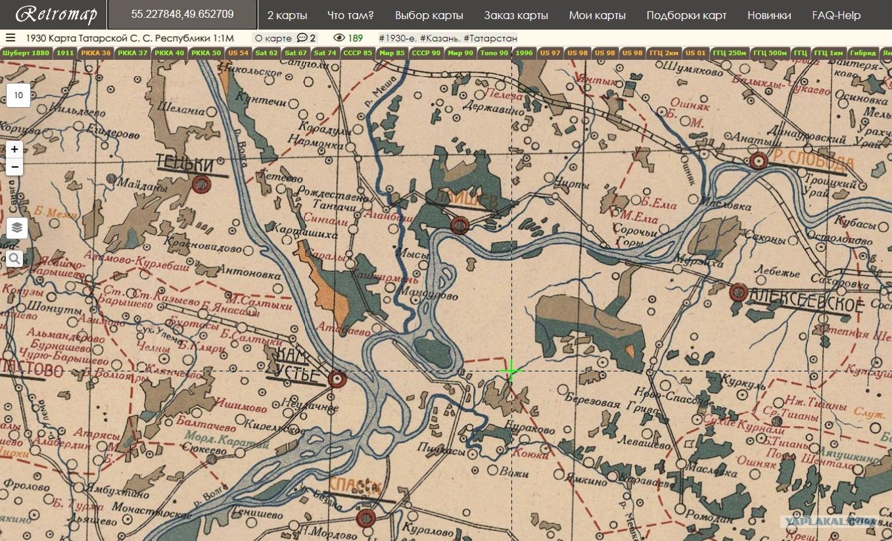The image size is (892, 541).
Task: Open the map layers control
Action: 16,228
